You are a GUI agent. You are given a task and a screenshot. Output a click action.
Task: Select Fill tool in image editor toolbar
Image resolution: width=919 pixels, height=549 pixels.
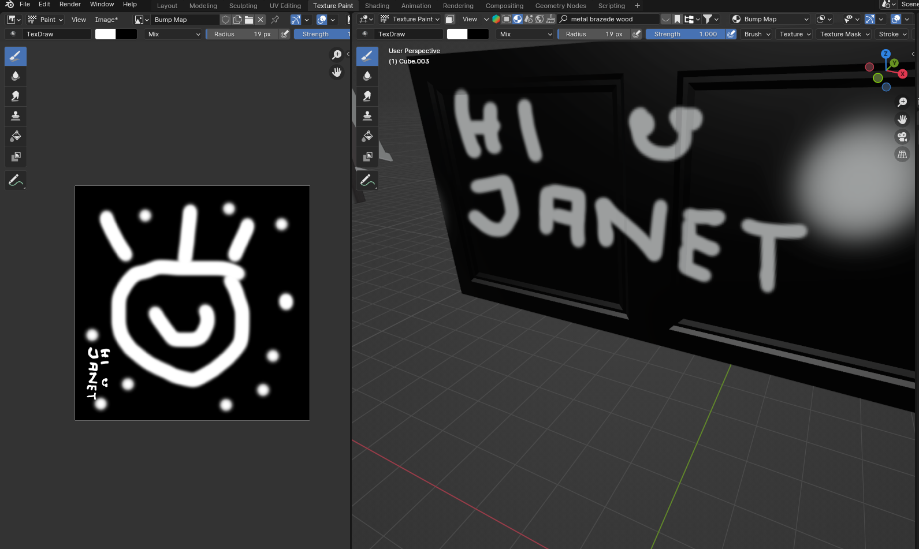pos(16,137)
